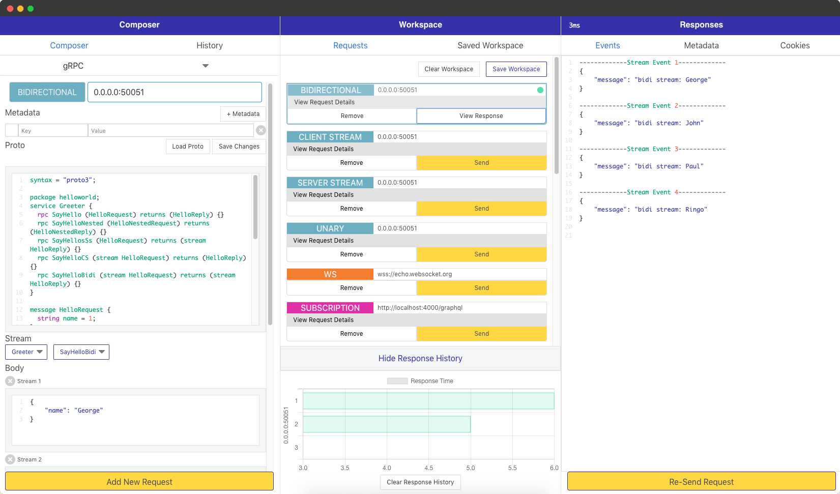
Task: Click the workspace requests scrollbar
Action: click(557, 116)
